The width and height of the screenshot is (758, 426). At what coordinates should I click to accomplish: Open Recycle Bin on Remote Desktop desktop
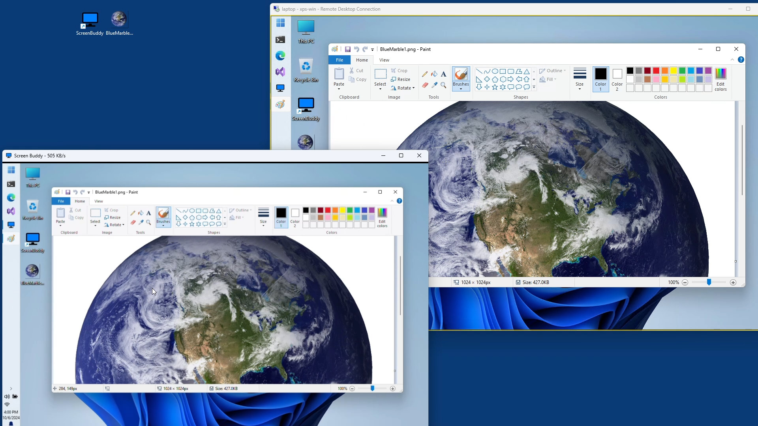[306, 70]
